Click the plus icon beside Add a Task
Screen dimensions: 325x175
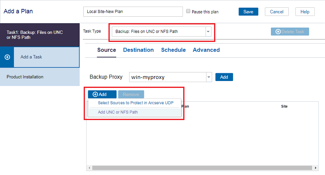coord(7,57)
